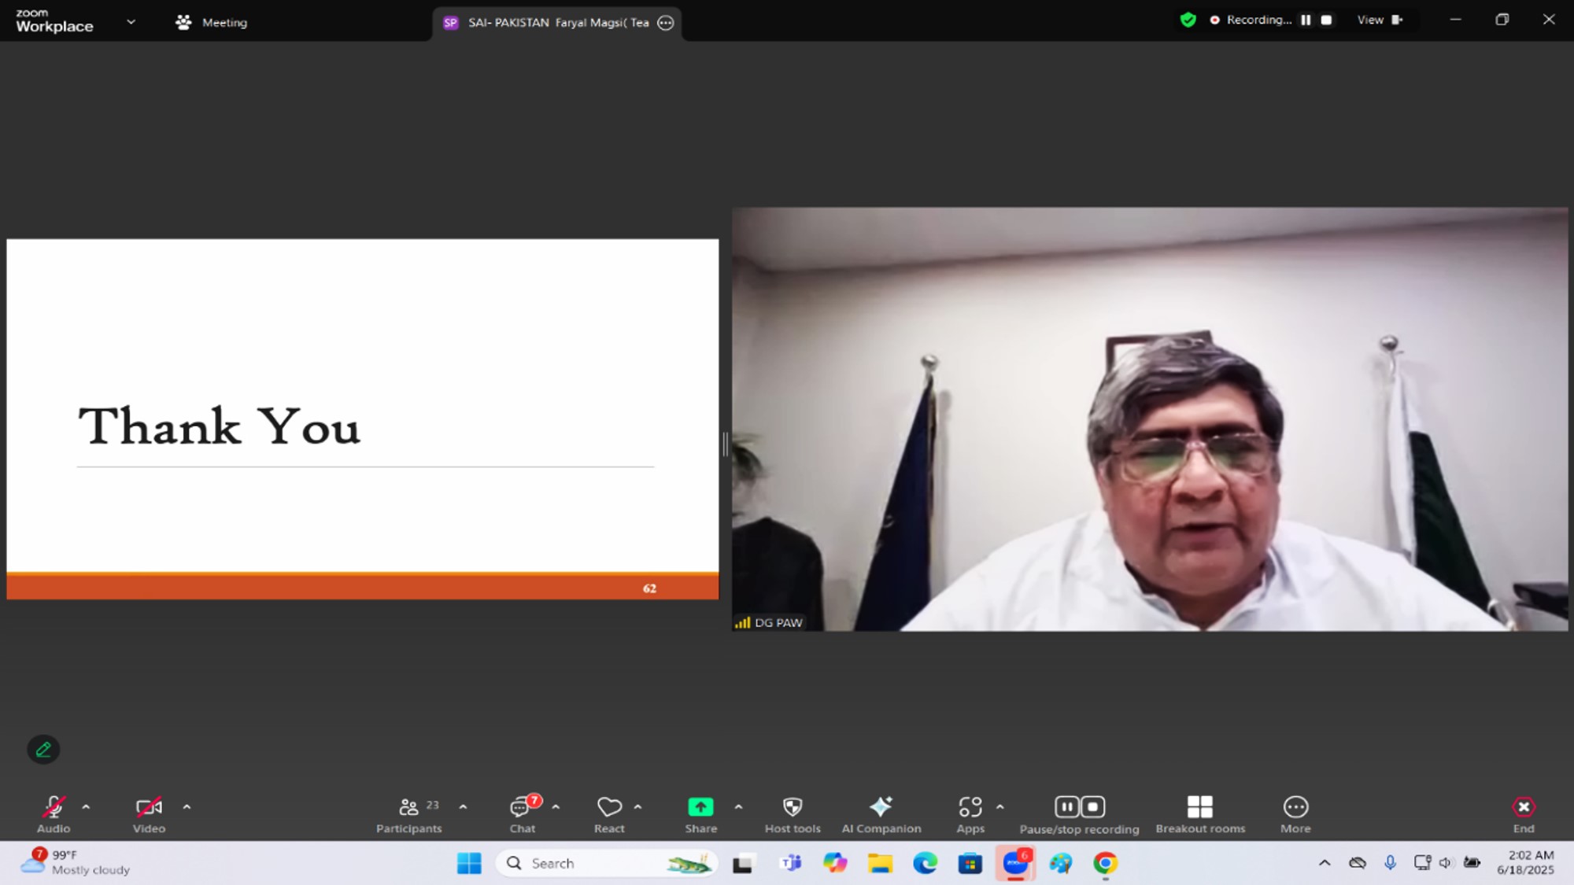This screenshot has width=1574, height=885.
Task: Start the Video camera
Action: pos(149,814)
